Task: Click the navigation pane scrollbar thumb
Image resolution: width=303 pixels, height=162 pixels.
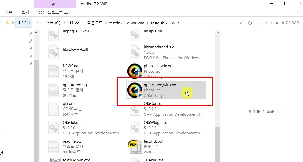Action: (36, 110)
